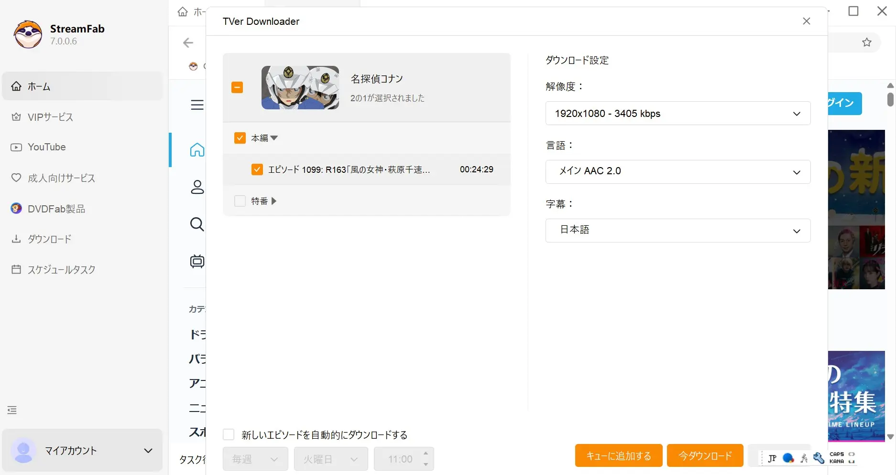Open the 毎週 frequency dropdown
The height and width of the screenshot is (475, 896).
[x=255, y=459]
